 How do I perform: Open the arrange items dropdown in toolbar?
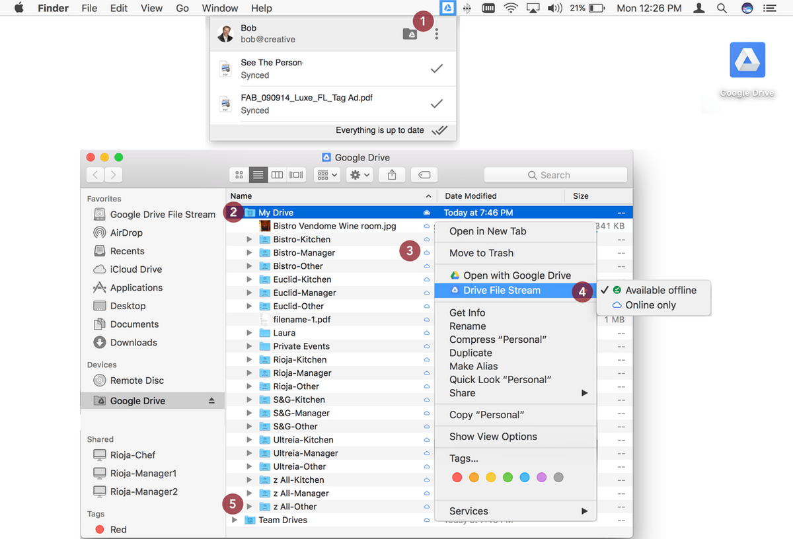point(327,175)
